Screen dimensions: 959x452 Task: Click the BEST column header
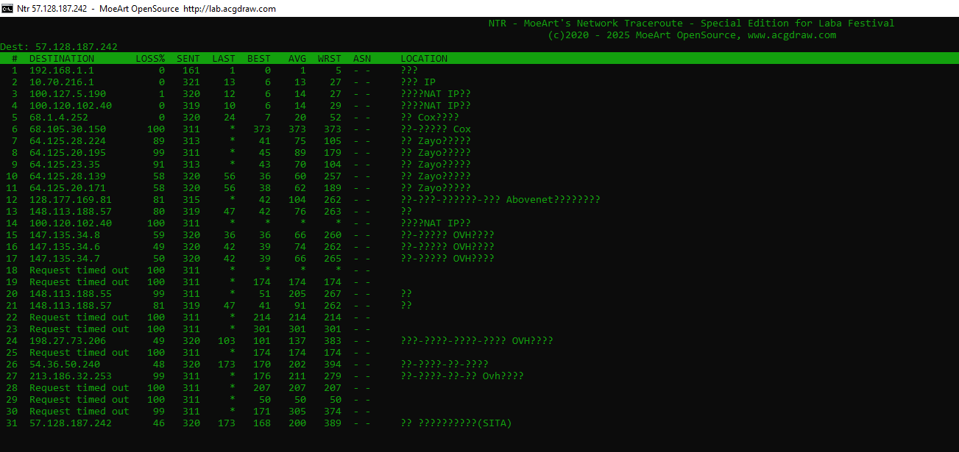[259, 59]
